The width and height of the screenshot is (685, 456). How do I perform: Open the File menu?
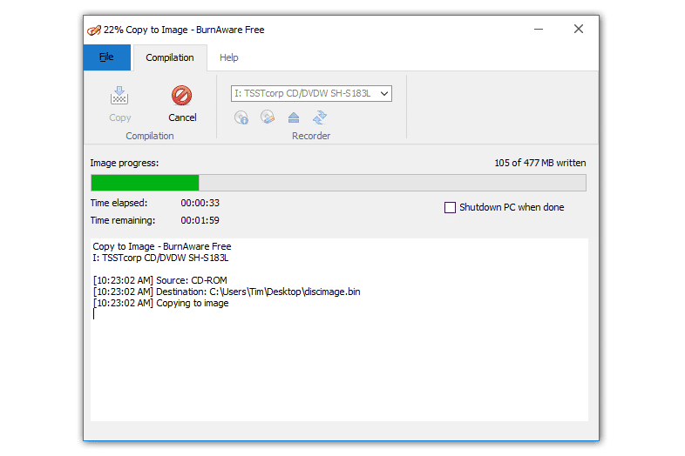(106, 57)
